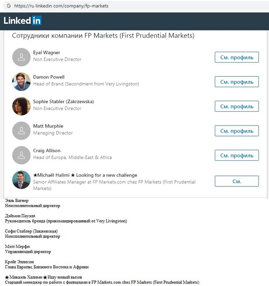Select the linkedin.com URL in address bar
This screenshot has width=269, height=286.
click(61, 6)
